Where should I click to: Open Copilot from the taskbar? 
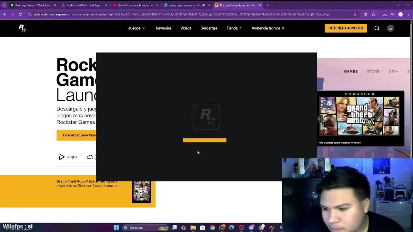click(x=184, y=228)
